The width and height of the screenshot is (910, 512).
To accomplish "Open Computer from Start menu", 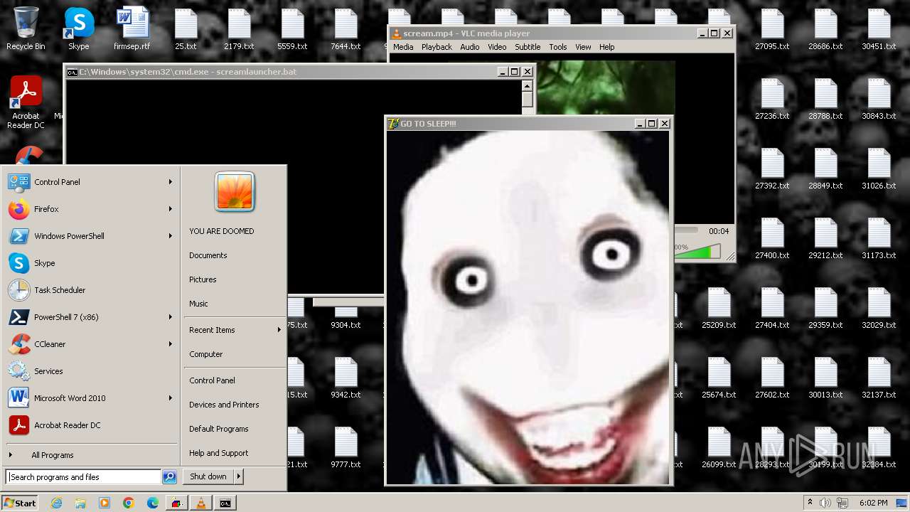I will click(206, 354).
